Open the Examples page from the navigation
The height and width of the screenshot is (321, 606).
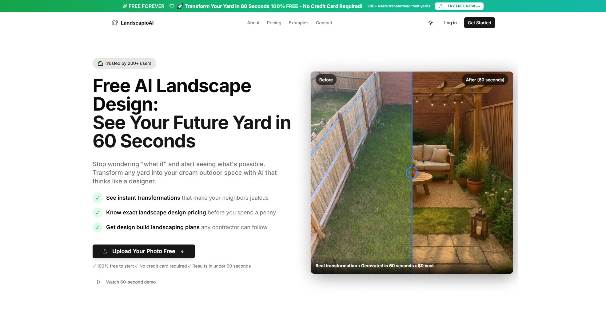tap(298, 22)
